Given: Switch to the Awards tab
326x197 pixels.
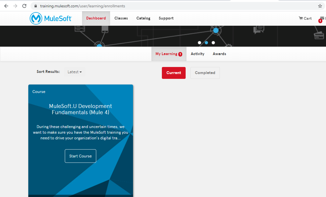Looking at the screenshot, I should point(219,54).
